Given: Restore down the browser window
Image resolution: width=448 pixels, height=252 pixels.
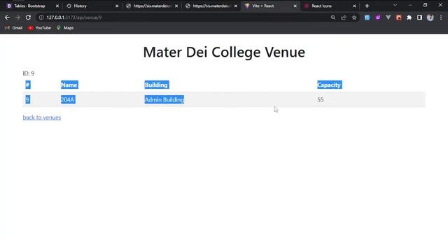Looking at the screenshot, I should (425, 5).
